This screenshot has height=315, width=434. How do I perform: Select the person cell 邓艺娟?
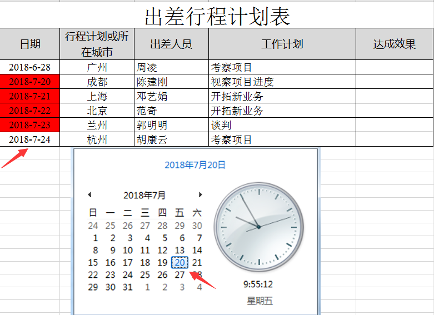pyautogui.click(x=171, y=96)
